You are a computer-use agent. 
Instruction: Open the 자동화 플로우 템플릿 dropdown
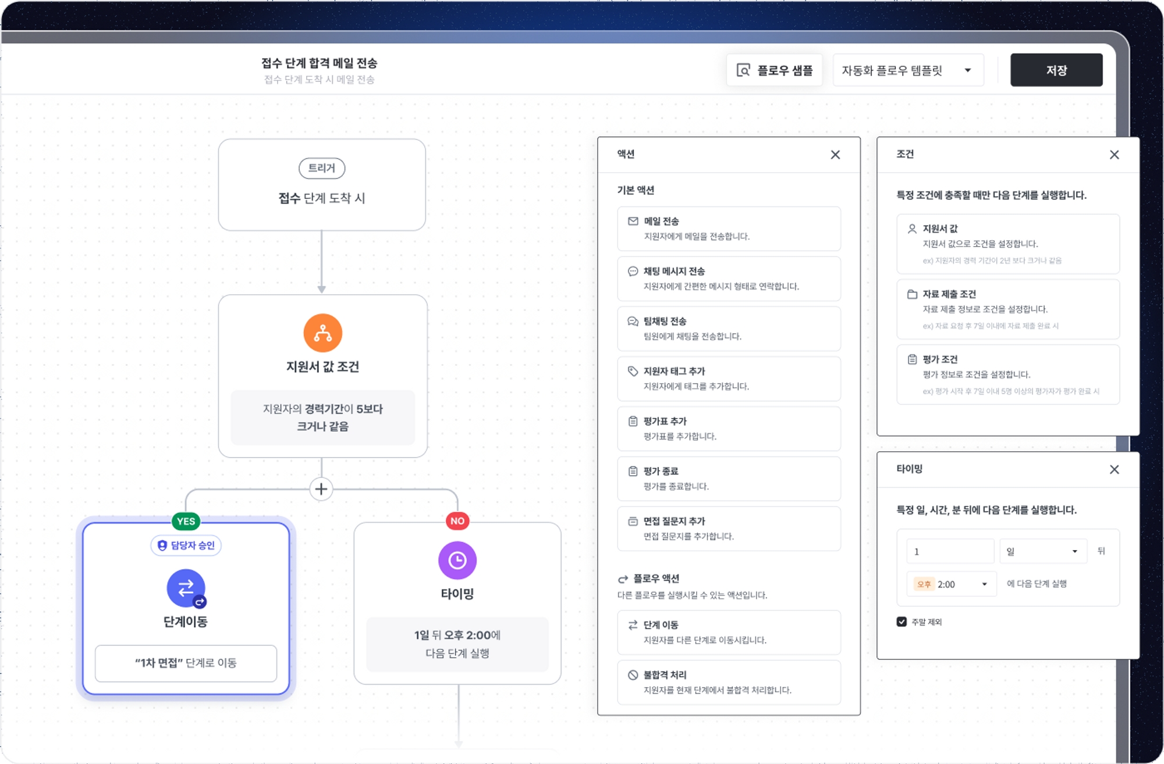click(908, 70)
